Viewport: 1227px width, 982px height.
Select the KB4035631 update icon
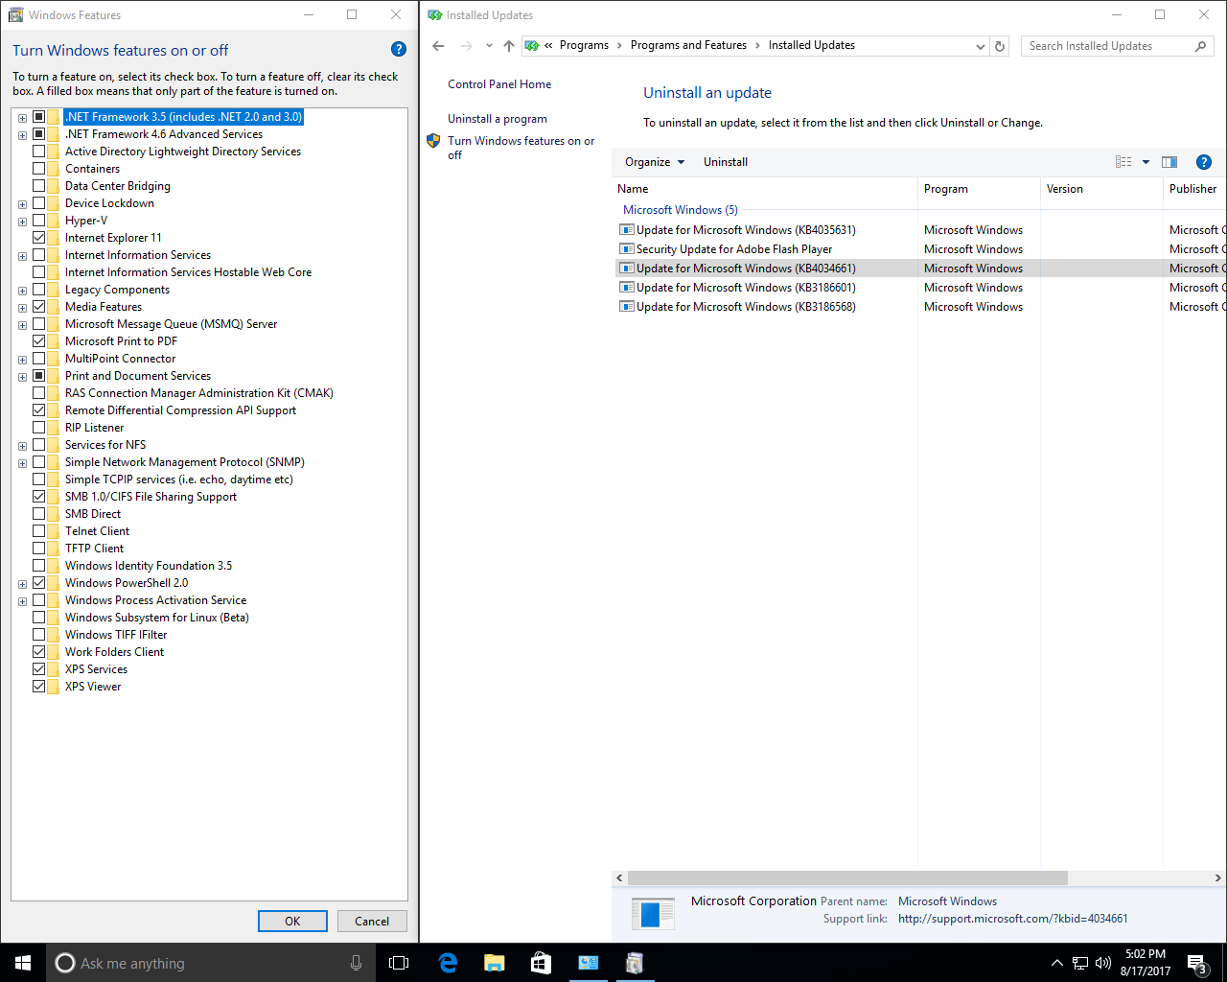tap(627, 230)
